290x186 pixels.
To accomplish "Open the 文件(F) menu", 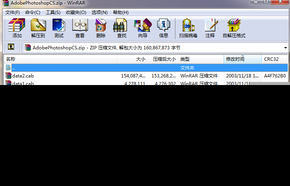I will (13, 13).
